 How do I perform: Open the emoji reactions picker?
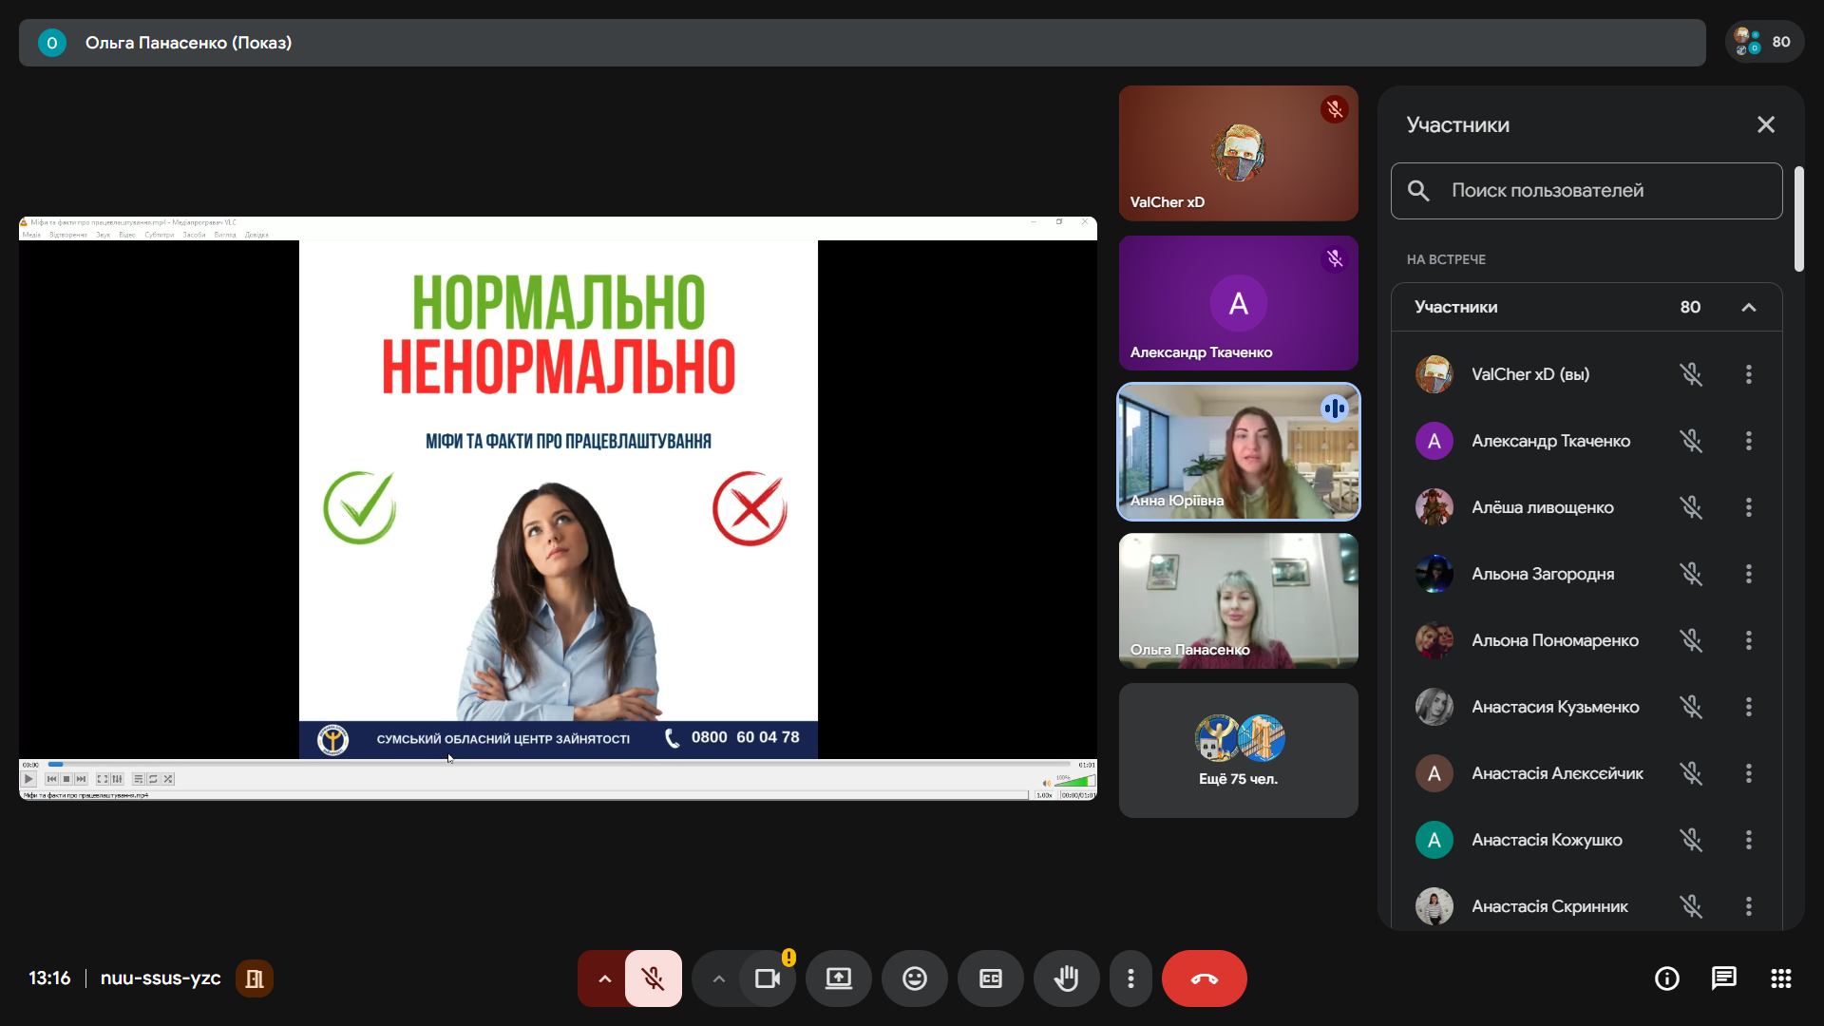point(914,978)
